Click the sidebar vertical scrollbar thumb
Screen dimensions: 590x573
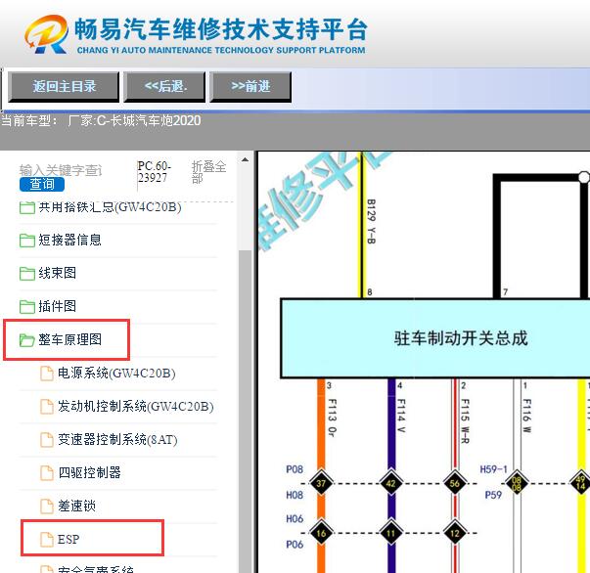coord(245,410)
